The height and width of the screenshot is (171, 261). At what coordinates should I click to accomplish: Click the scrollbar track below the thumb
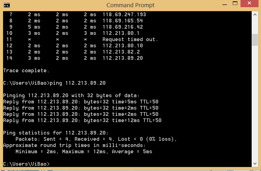tap(255, 103)
